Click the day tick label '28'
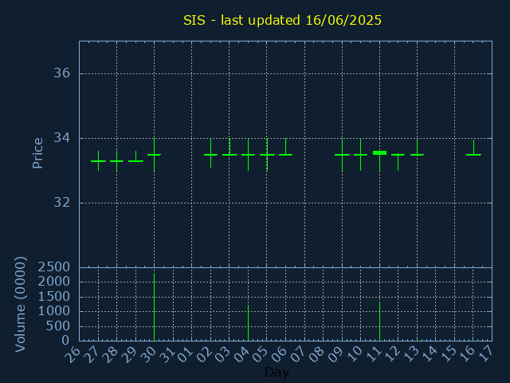This screenshot has width=510, height=383. click(x=110, y=354)
